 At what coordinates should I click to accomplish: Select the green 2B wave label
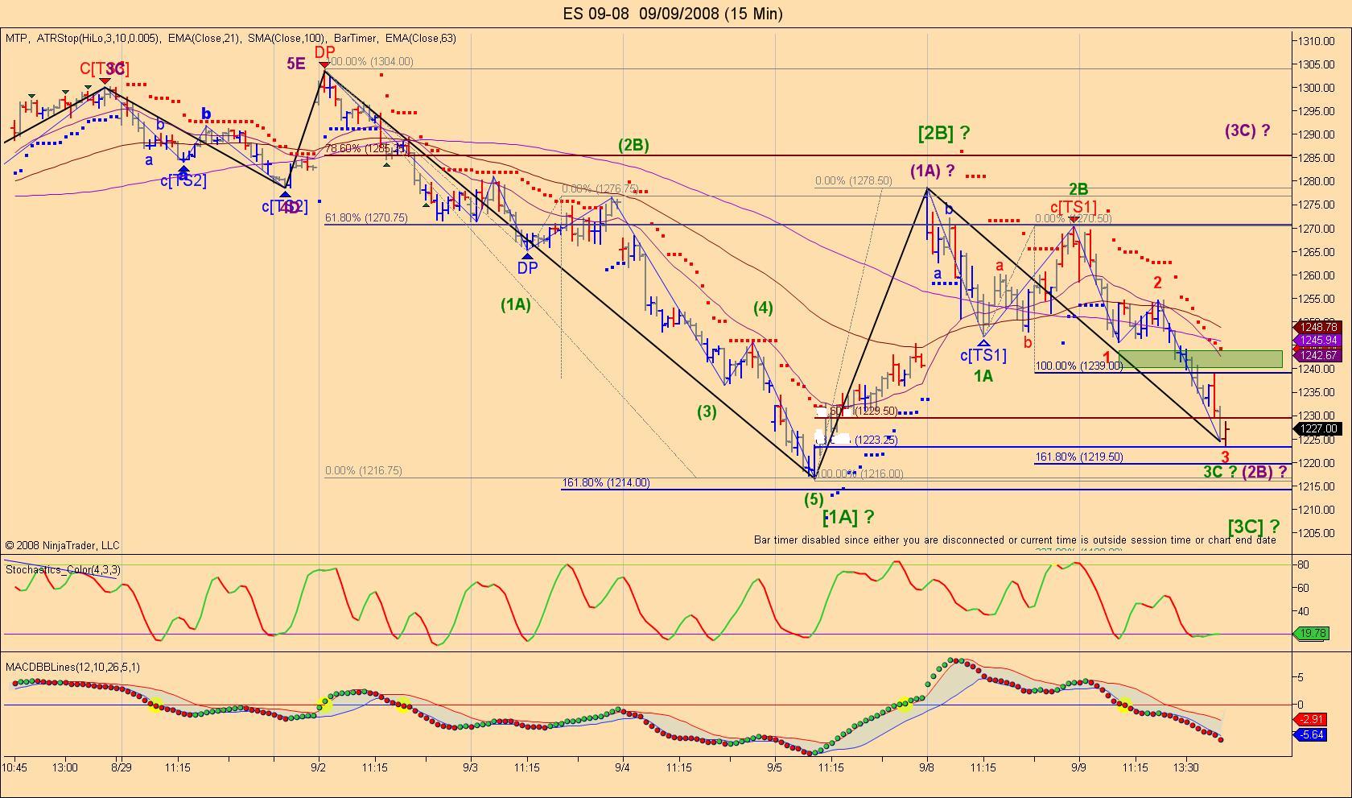pyautogui.click(x=1078, y=189)
